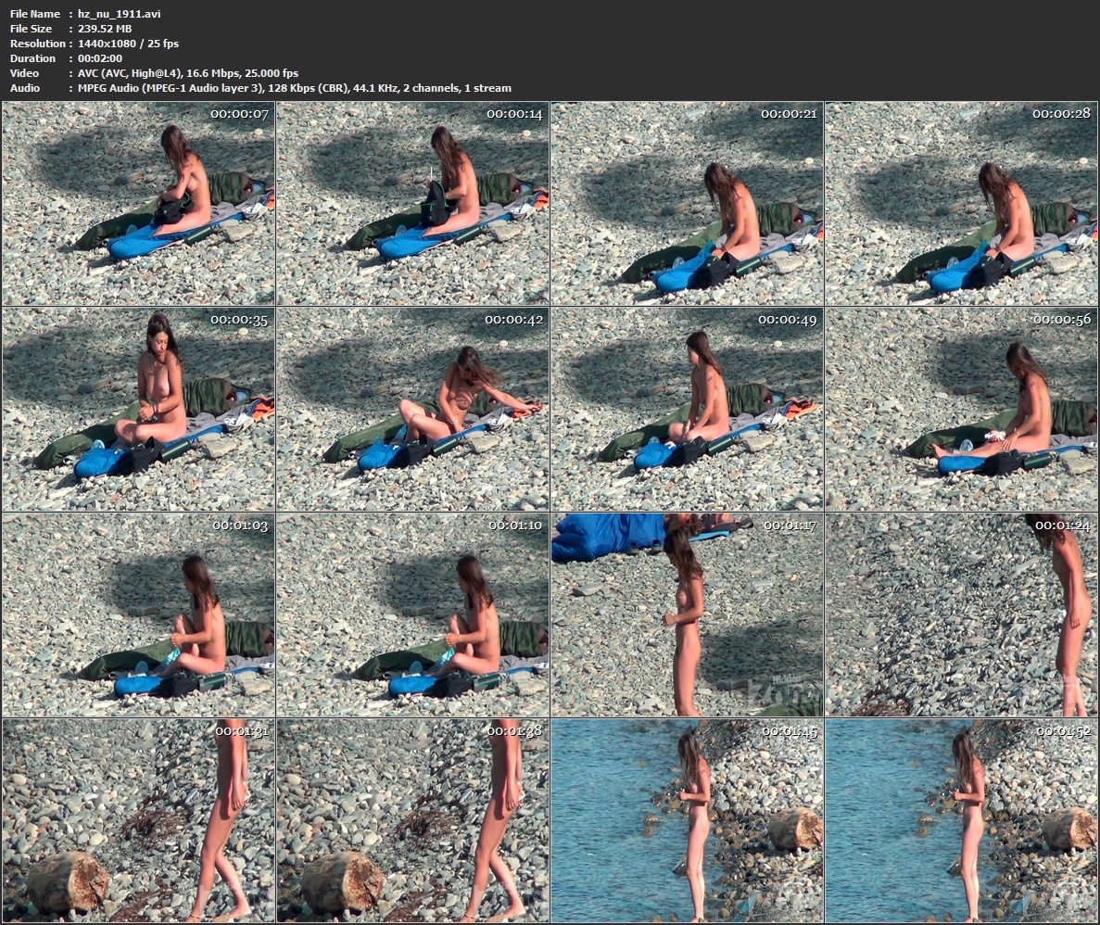Screen dimensions: 1100x925
Task: Open the thumbnail timestamped 00:00:49
Action: pyautogui.click(x=687, y=409)
